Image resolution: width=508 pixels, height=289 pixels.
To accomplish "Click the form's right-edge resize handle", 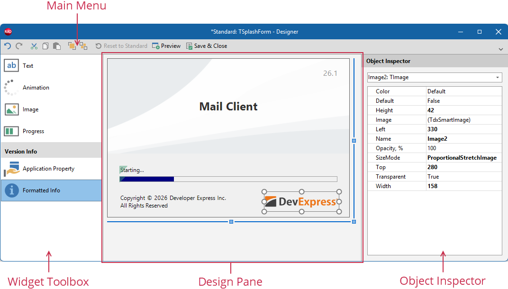I will tap(354, 141).
